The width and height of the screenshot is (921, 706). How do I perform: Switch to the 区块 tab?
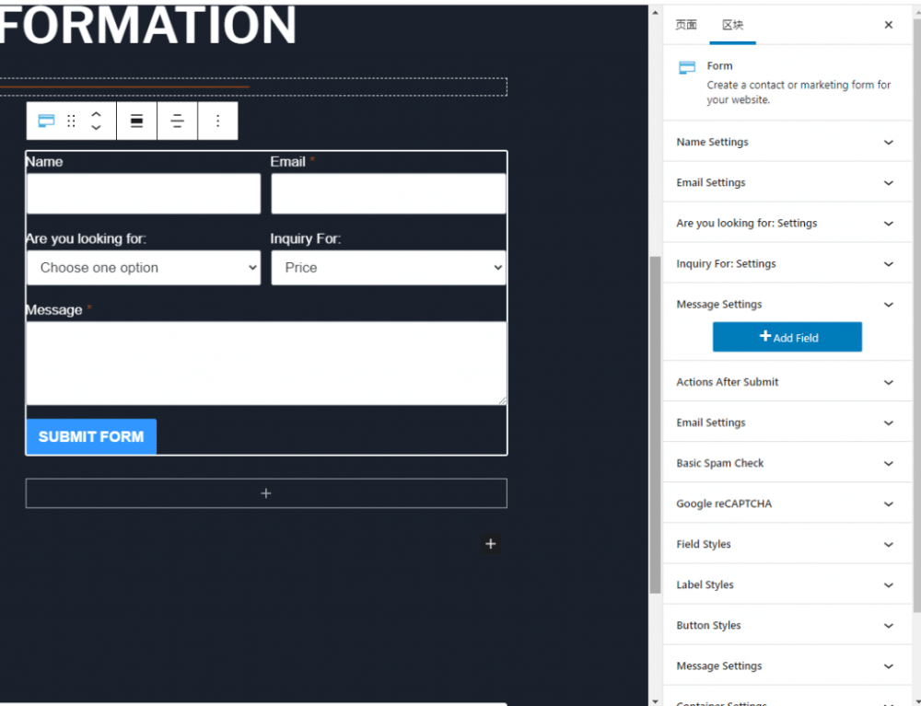(x=732, y=26)
